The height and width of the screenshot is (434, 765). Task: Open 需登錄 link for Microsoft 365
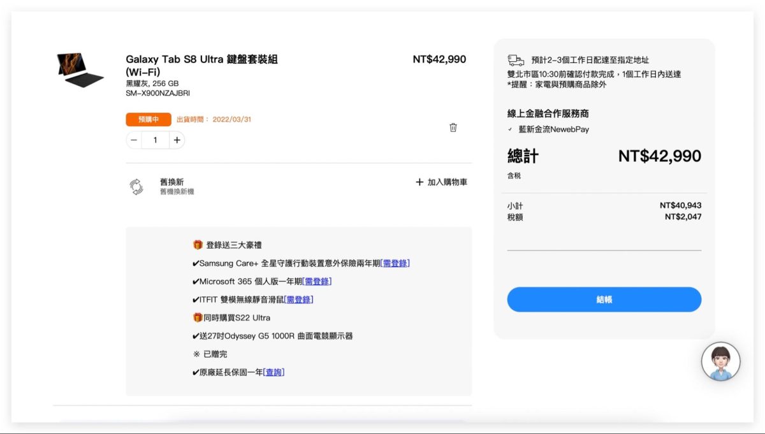pyautogui.click(x=317, y=282)
